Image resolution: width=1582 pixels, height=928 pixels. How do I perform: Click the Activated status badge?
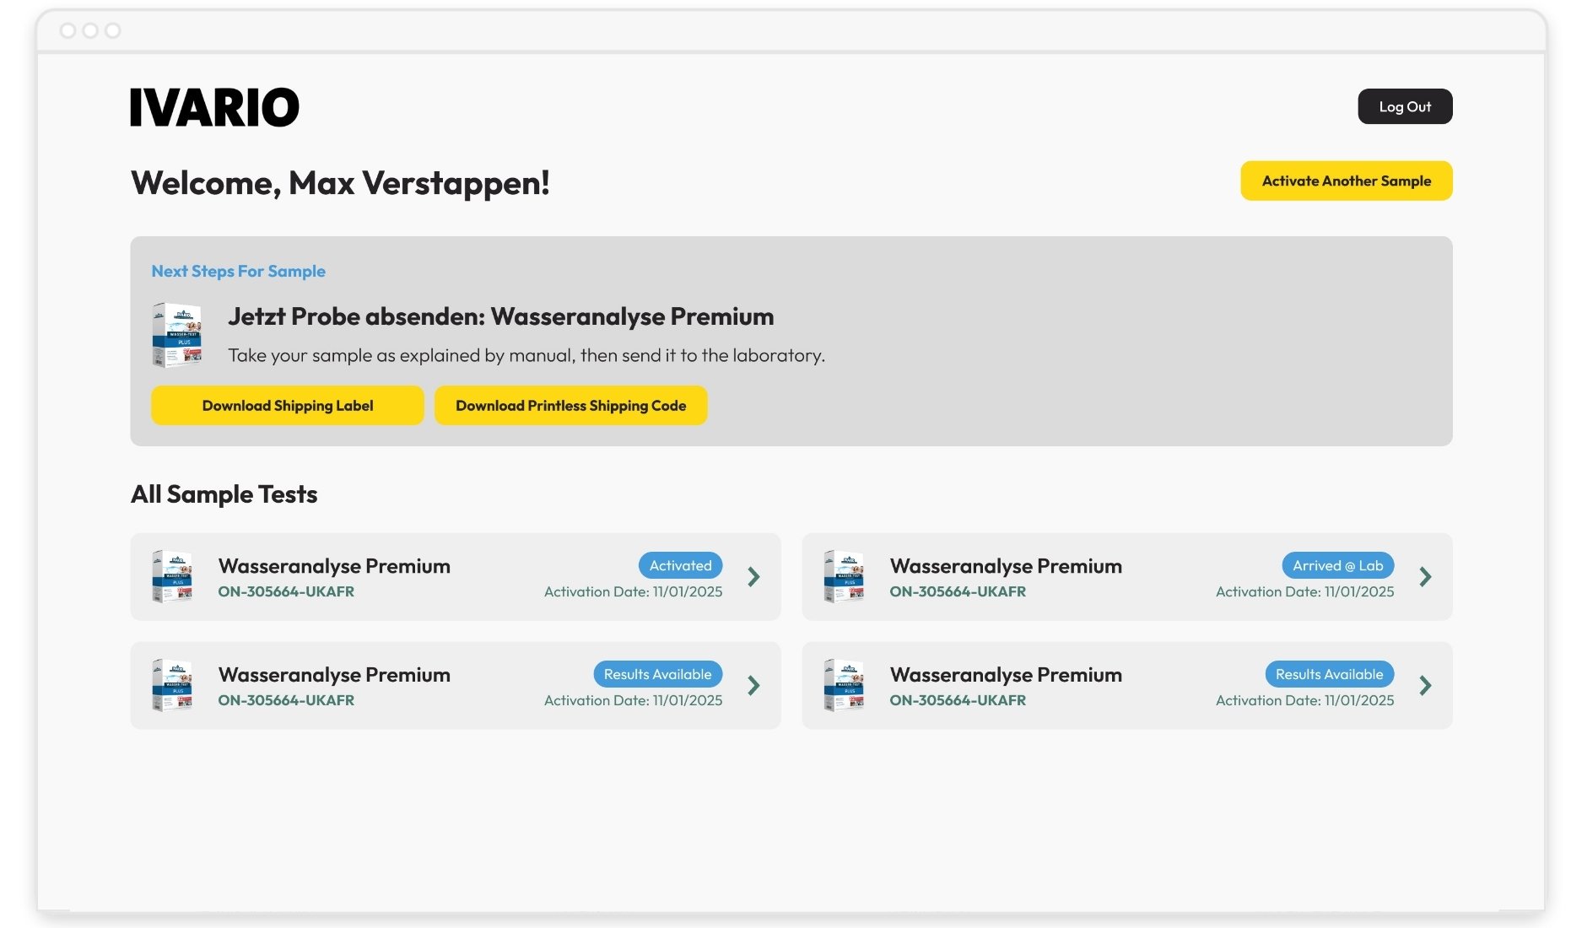[680, 565]
